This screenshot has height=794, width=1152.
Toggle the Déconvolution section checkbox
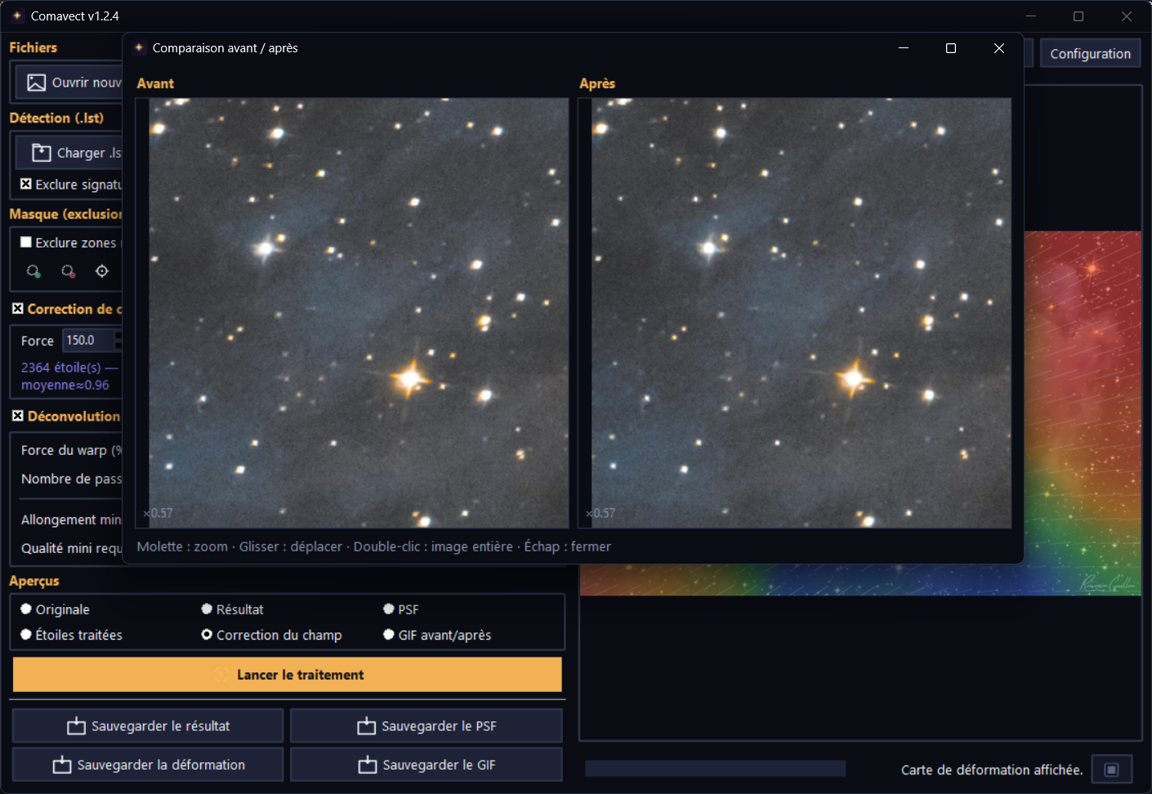click(x=18, y=416)
